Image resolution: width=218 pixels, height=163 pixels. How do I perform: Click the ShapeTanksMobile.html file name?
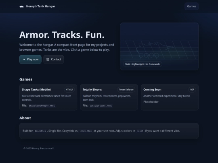pyautogui.click(x=42, y=106)
